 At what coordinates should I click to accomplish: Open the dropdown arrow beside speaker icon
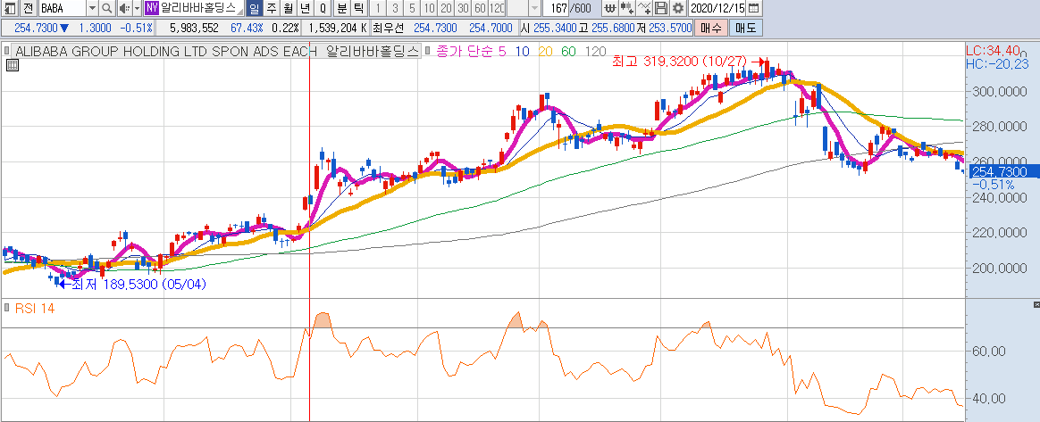point(137,9)
